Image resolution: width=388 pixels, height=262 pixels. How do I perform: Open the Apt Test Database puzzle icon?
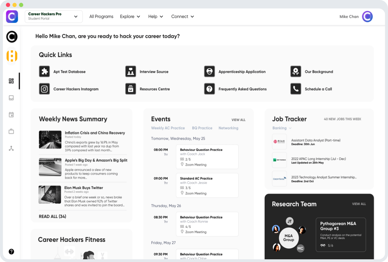pos(45,72)
